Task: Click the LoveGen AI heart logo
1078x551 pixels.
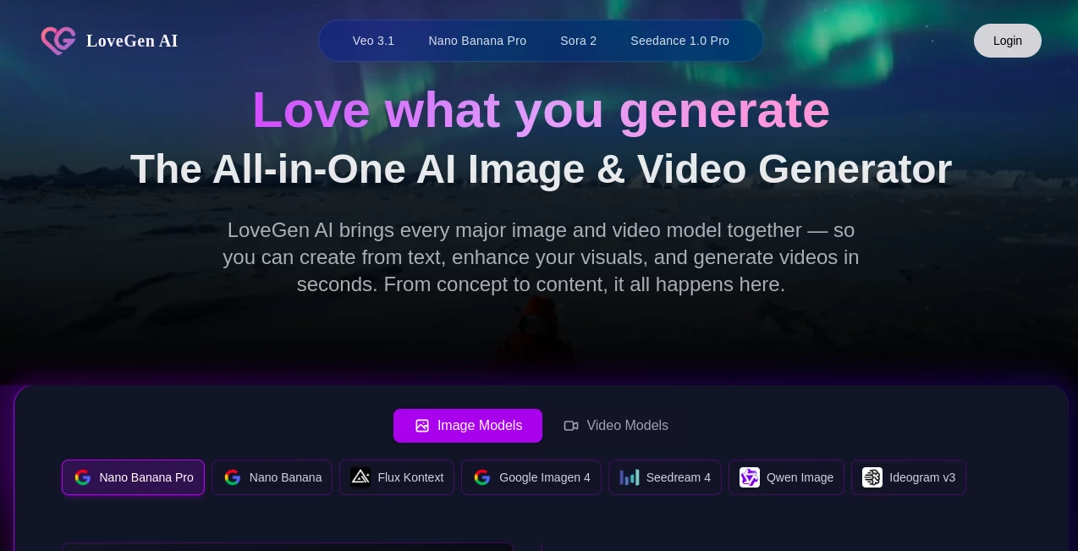Action: (58, 41)
